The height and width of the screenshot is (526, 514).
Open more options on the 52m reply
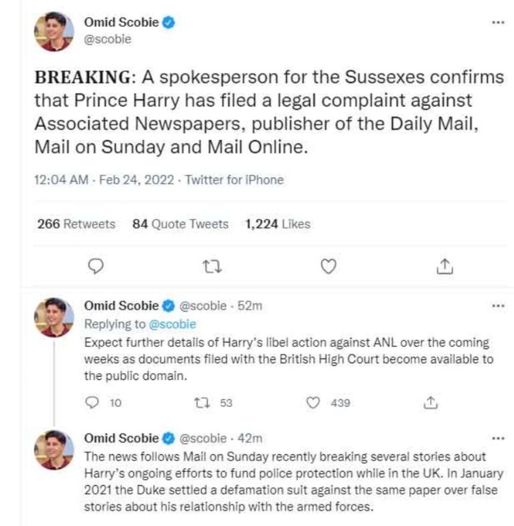[498, 306]
